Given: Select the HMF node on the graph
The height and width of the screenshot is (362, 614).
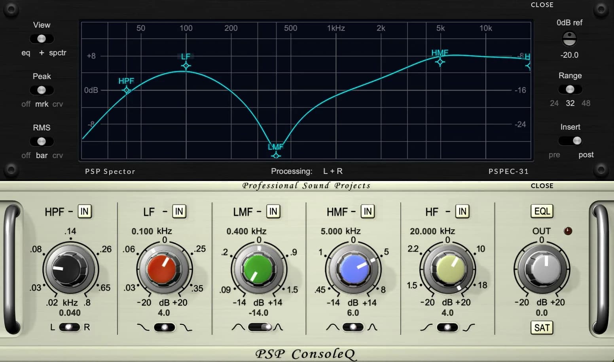Looking at the screenshot, I should (x=440, y=62).
